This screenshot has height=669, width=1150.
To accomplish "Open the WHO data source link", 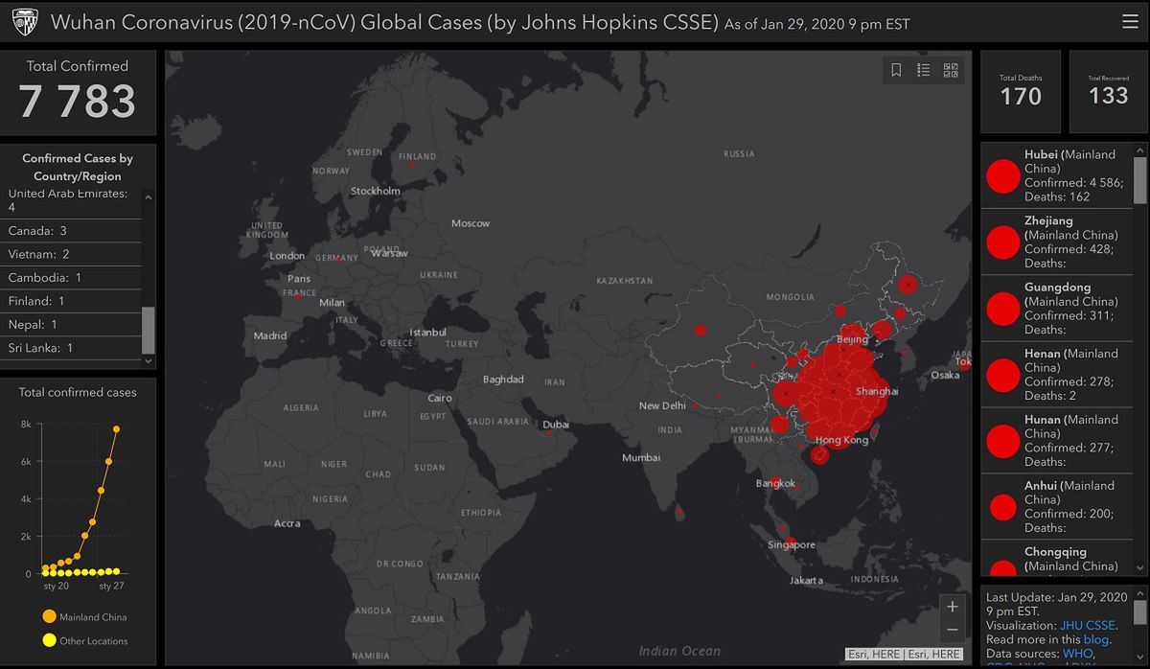I will pyautogui.click(x=1079, y=653).
